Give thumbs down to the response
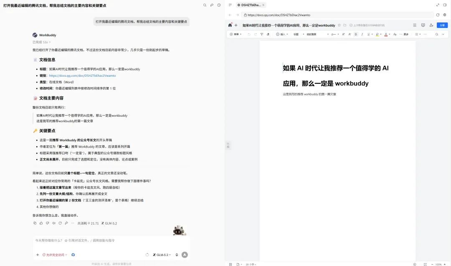The width and height of the screenshot is (451, 266). [x=48, y=223]
